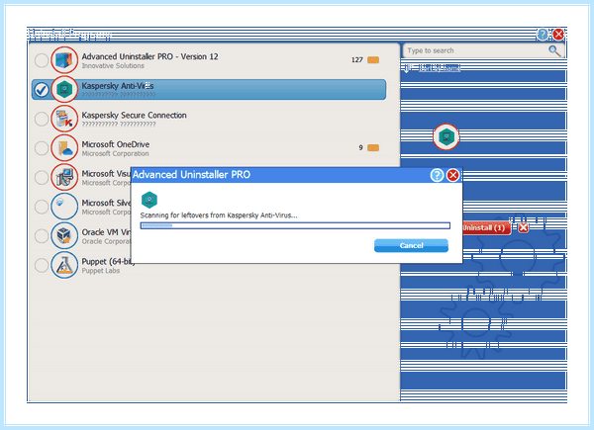The width and height of the screenshot is (594, 430).
Task: Check the Puppet (64-bit) checkbox
Action: tap(42, 265)
